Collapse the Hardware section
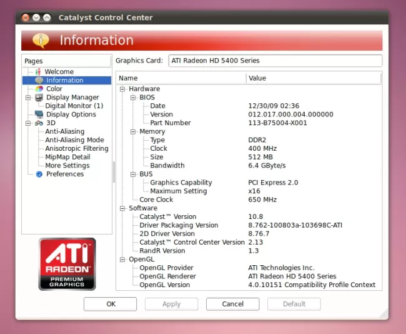Image resolution: width=406 pixels, height=334 pixels. tap(122, 89)
